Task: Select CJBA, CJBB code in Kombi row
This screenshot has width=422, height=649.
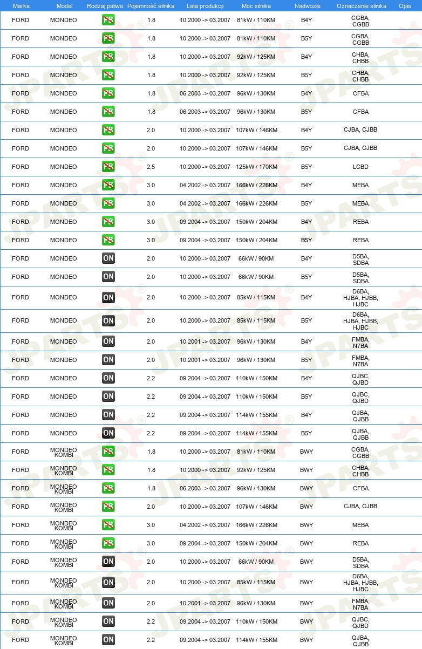Action: pyautogui.click(x=360, y=507)
